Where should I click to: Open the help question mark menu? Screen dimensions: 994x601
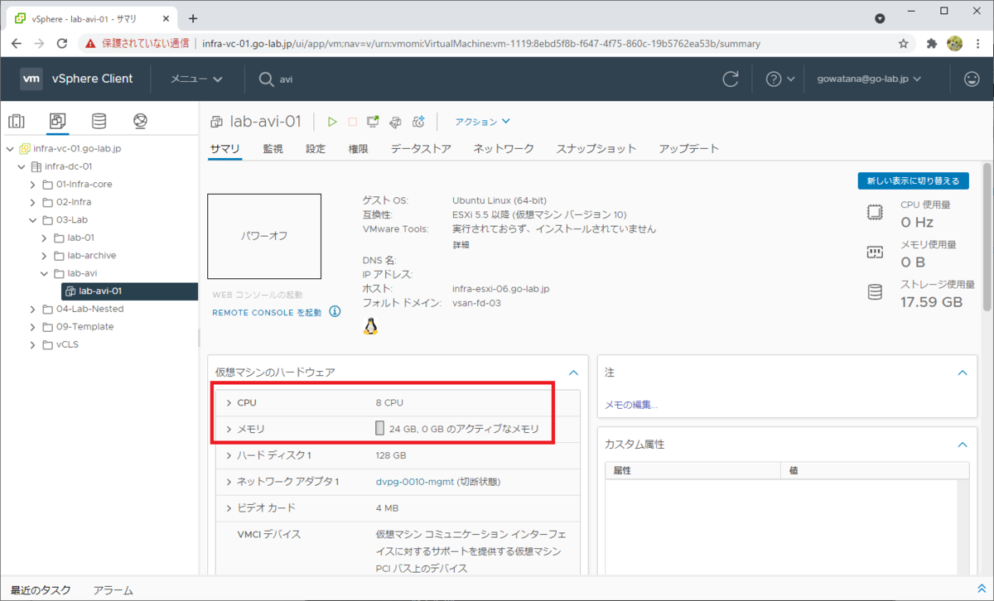779,79
